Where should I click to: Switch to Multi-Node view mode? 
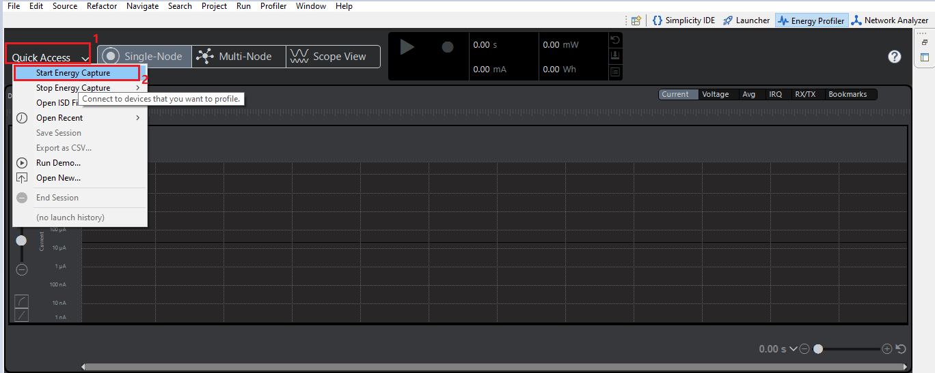coord(239,57)
